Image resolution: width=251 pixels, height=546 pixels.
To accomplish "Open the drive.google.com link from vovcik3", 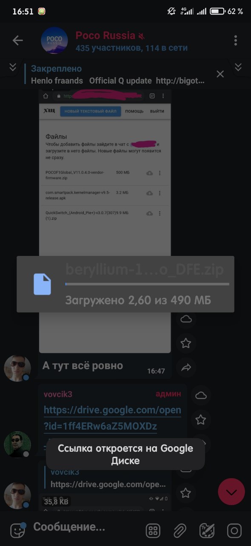I will [112, 418].
